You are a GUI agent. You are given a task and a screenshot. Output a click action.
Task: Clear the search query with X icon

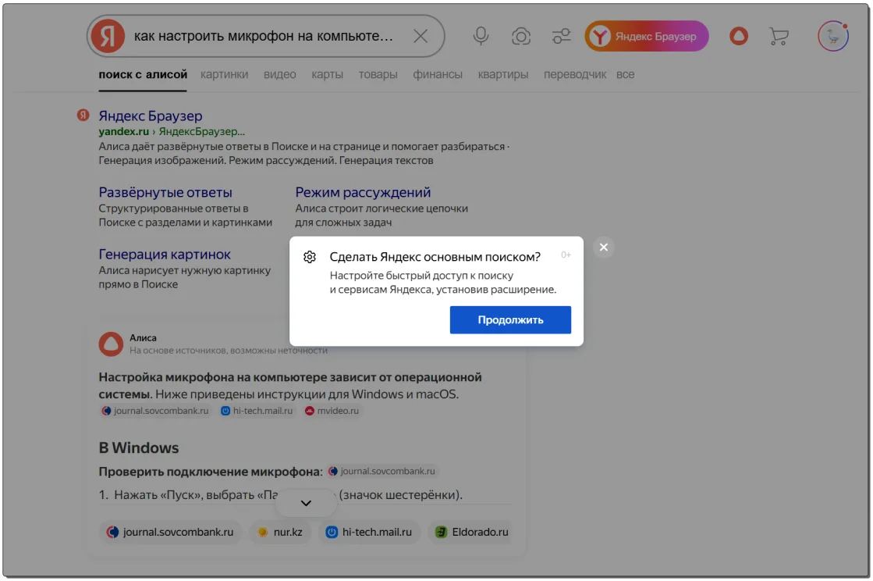tap(420, 36)
